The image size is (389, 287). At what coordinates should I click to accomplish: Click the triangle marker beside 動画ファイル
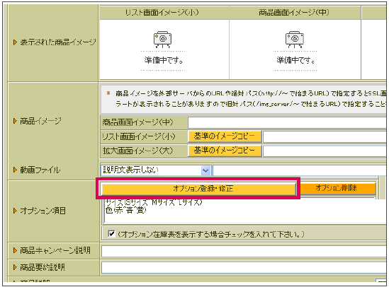pos(15,170)
